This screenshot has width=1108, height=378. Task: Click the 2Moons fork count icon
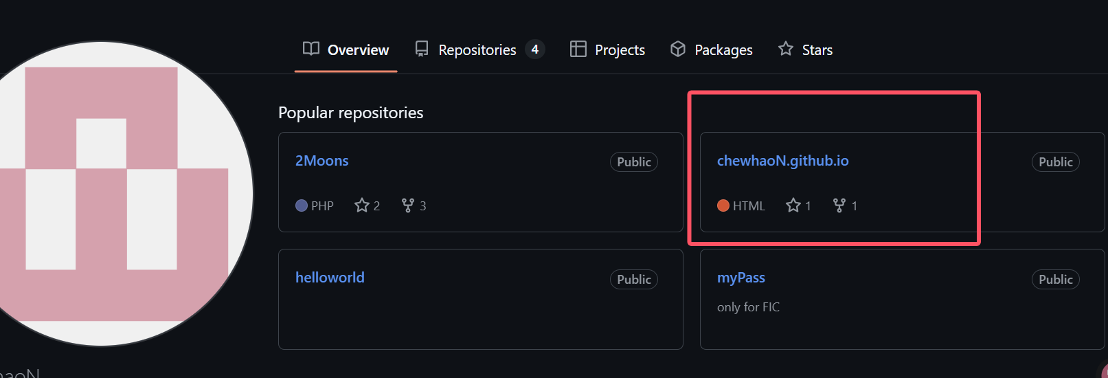tap(408, 205)
